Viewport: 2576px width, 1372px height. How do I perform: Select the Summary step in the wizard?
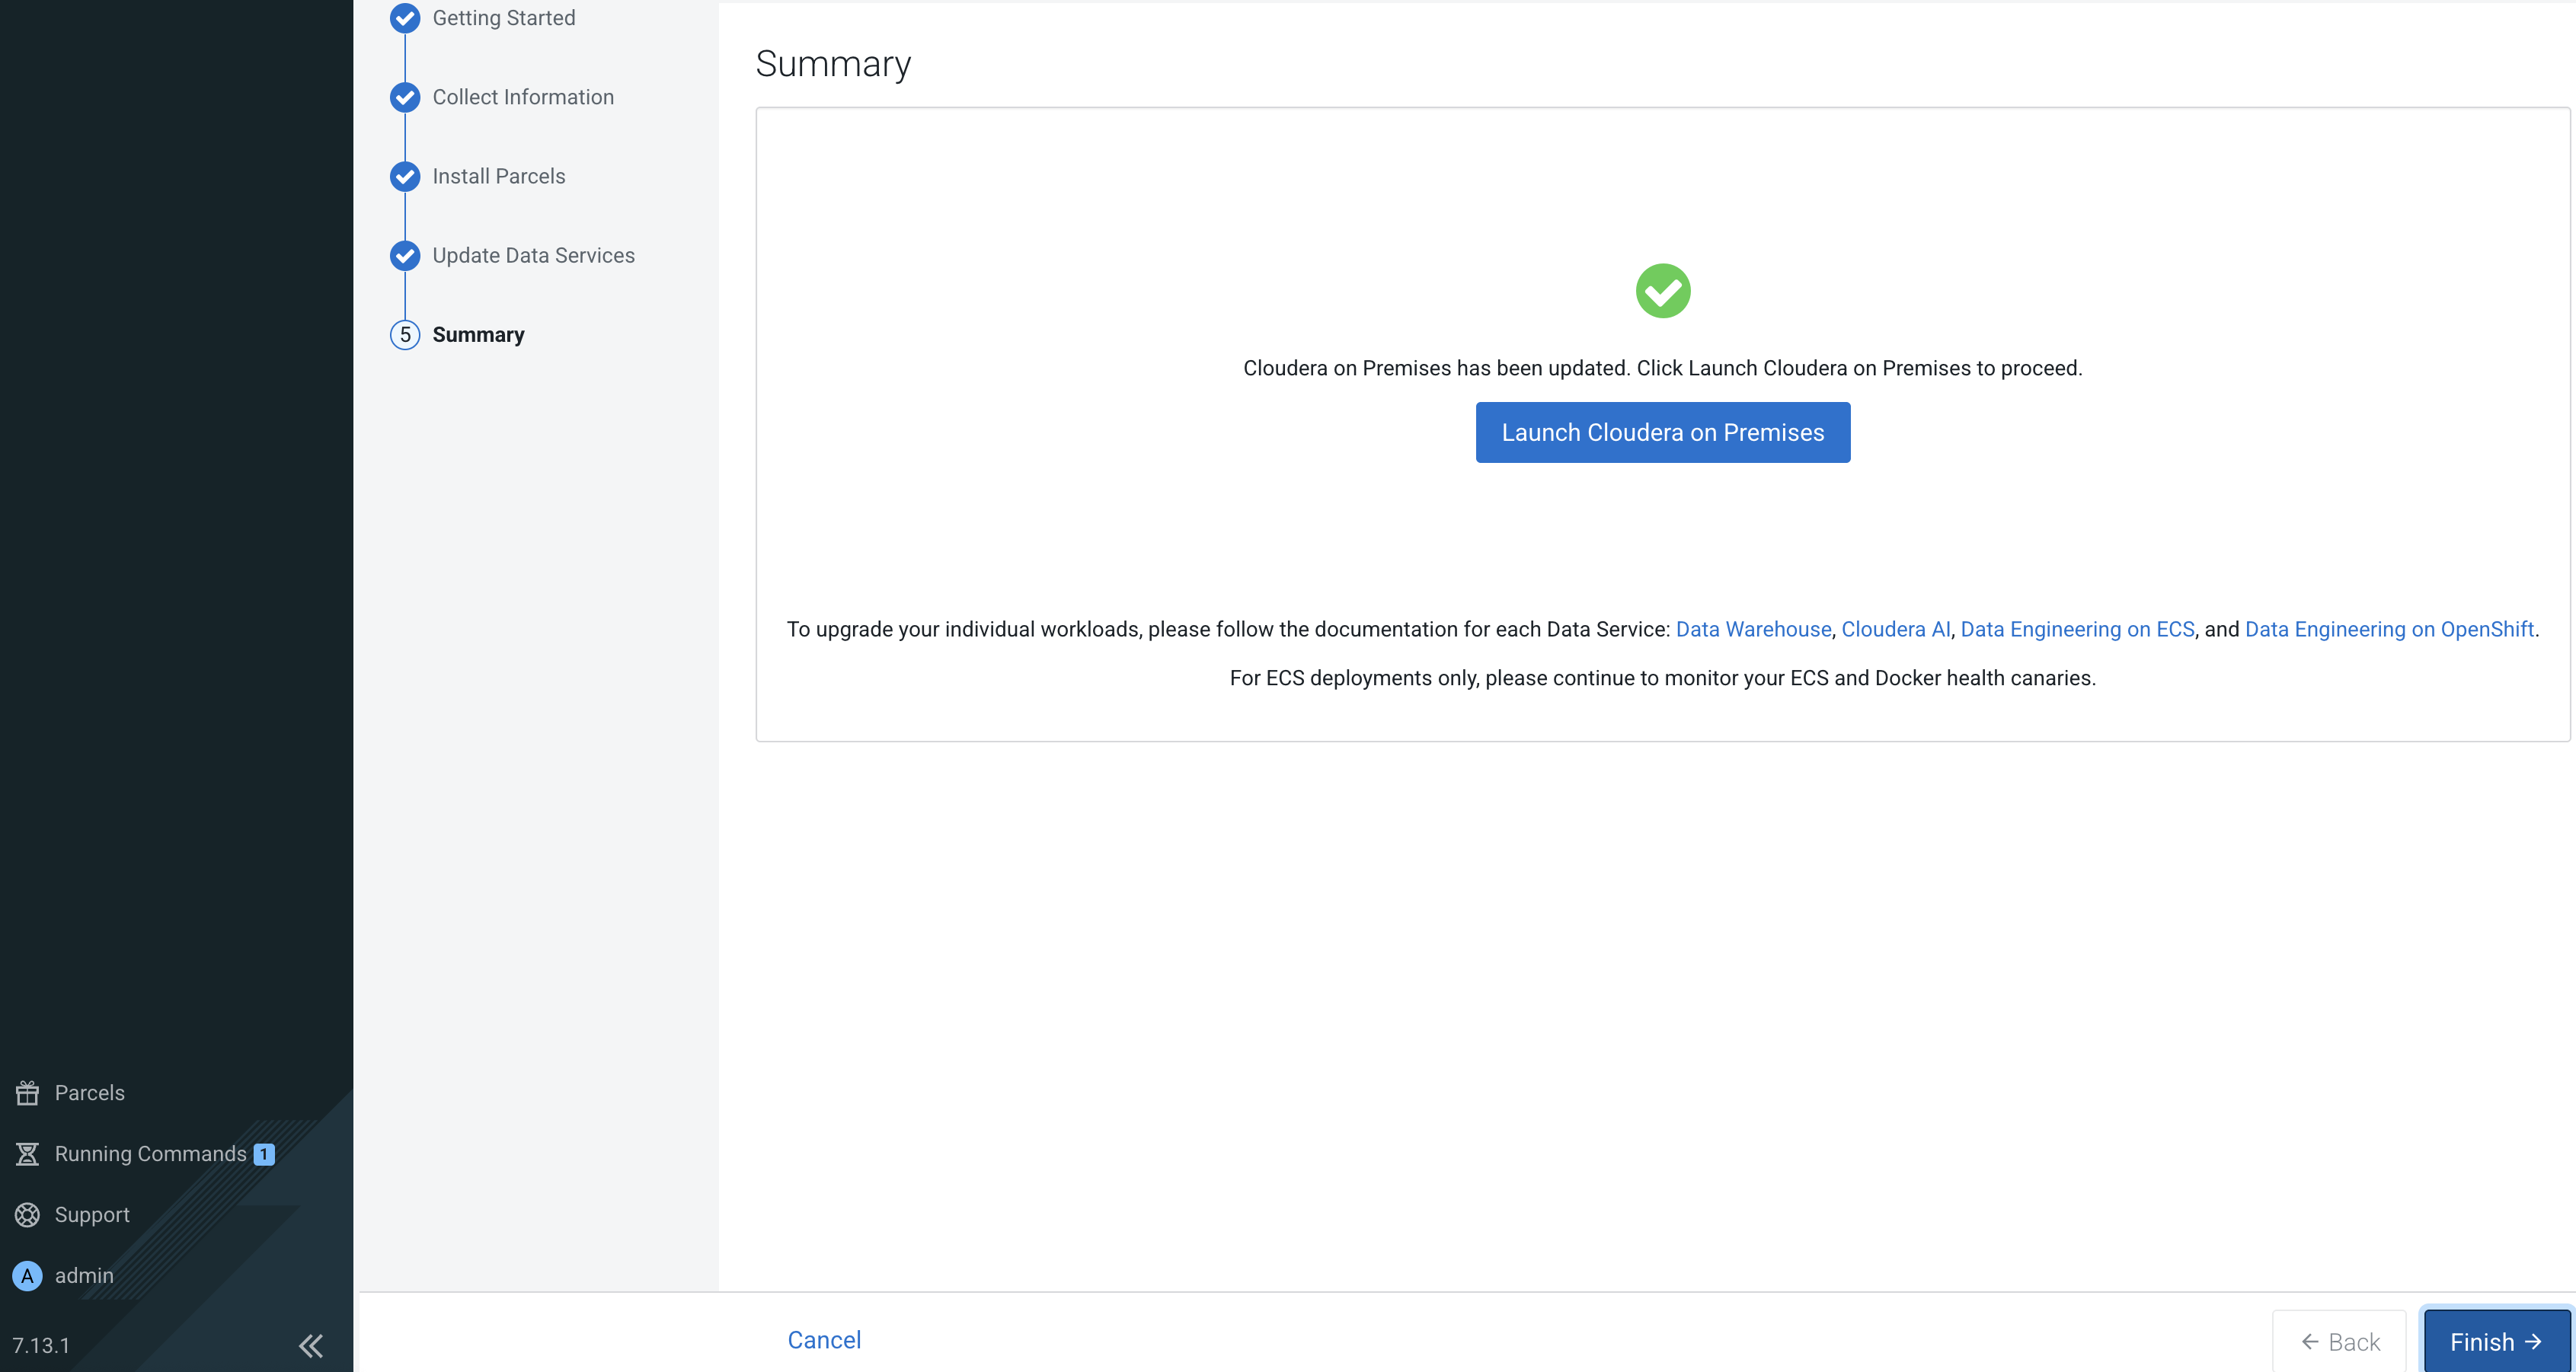(x=477, y=335)
